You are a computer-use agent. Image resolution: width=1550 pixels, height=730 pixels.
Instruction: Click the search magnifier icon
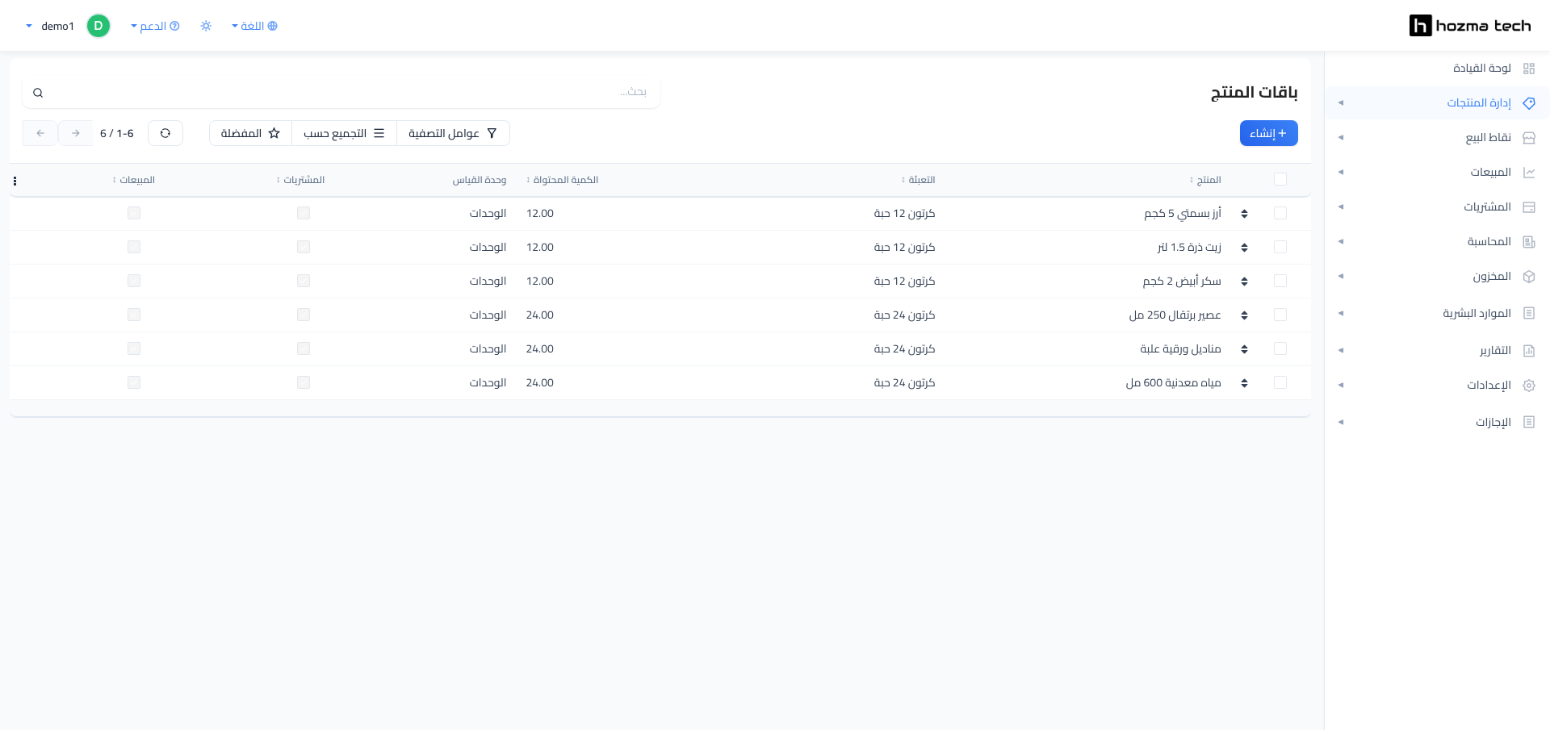(38, 93)
